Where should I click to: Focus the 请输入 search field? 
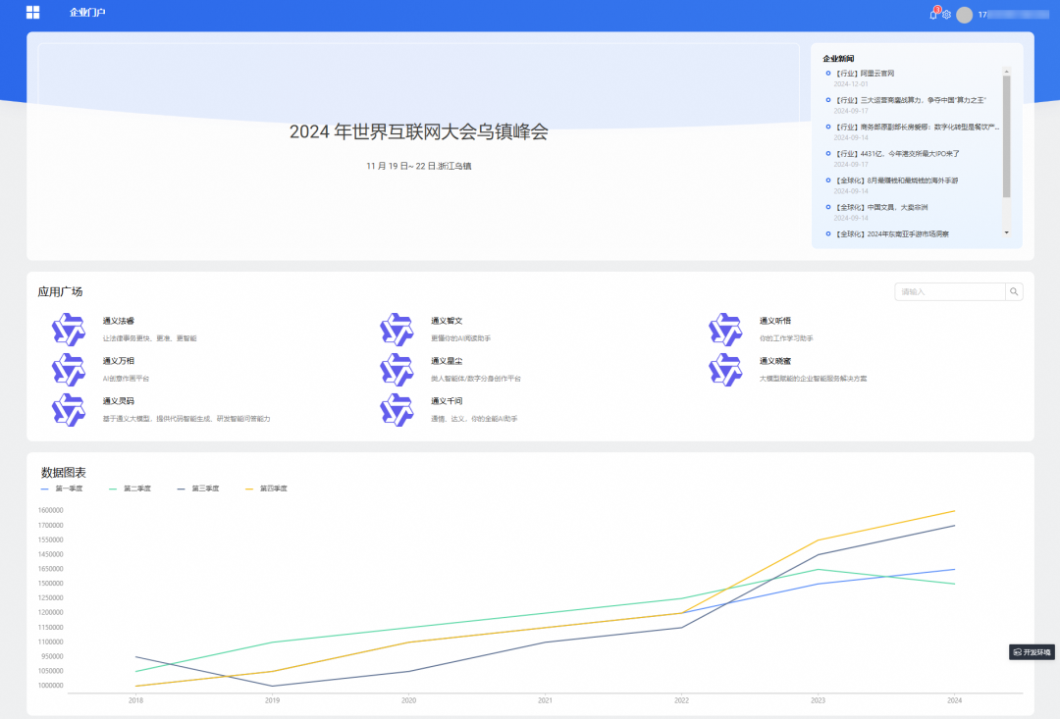coord(950,292)
